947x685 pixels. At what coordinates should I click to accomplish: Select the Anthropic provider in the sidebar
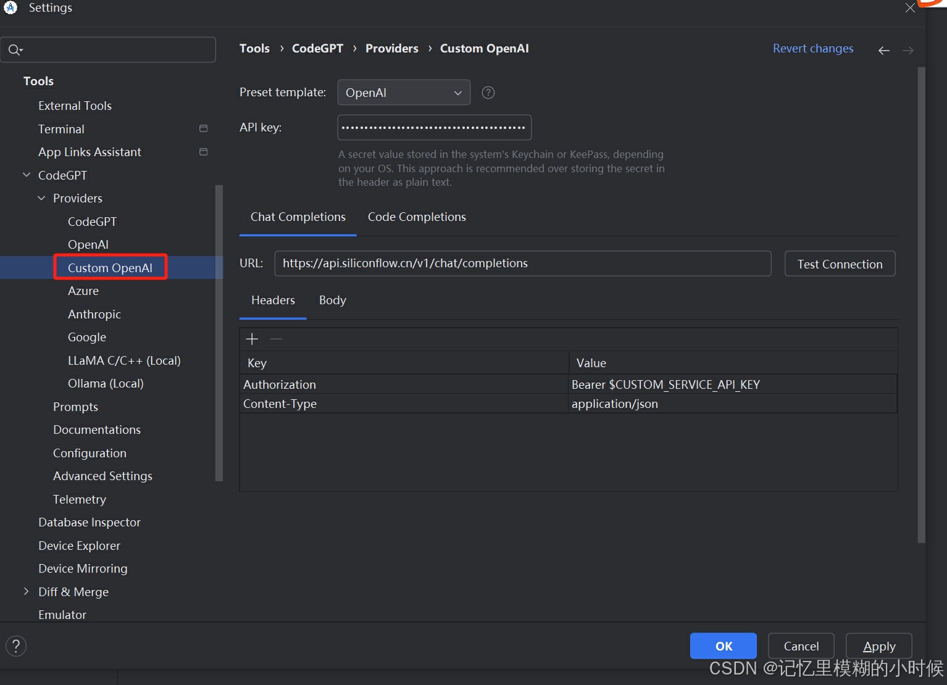tap(94, 314)
